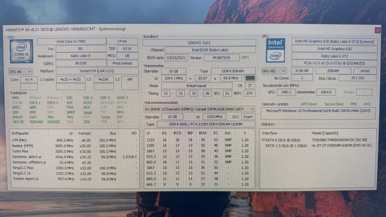This screenshot has height=217, width=386.
Task: Click the Intel Graphics GPU logo
Action: (275, 50)
